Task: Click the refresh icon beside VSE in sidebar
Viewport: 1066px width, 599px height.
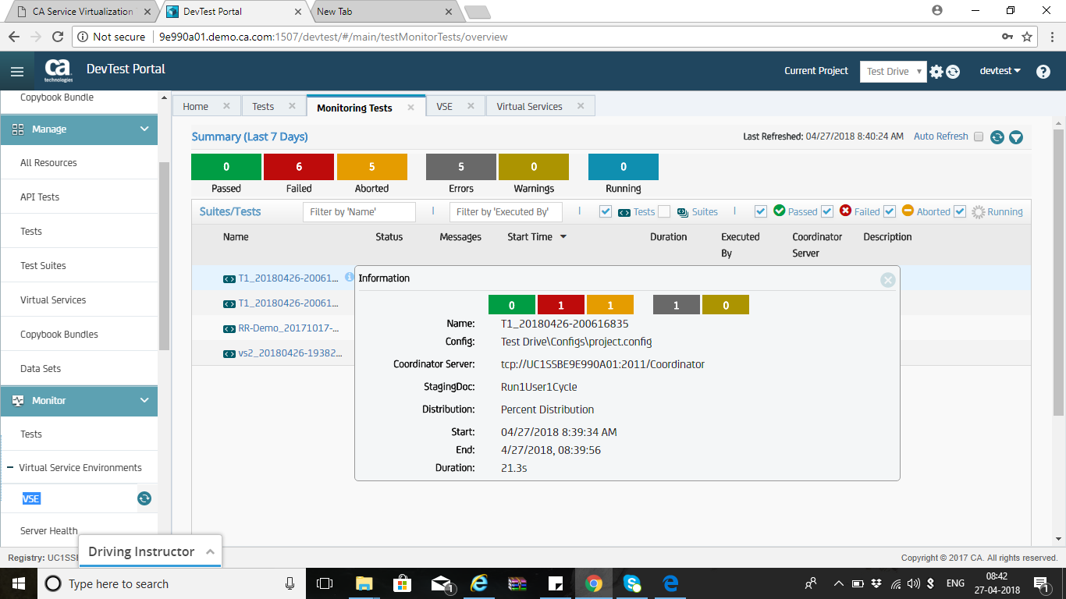Action: pos(144,498)
